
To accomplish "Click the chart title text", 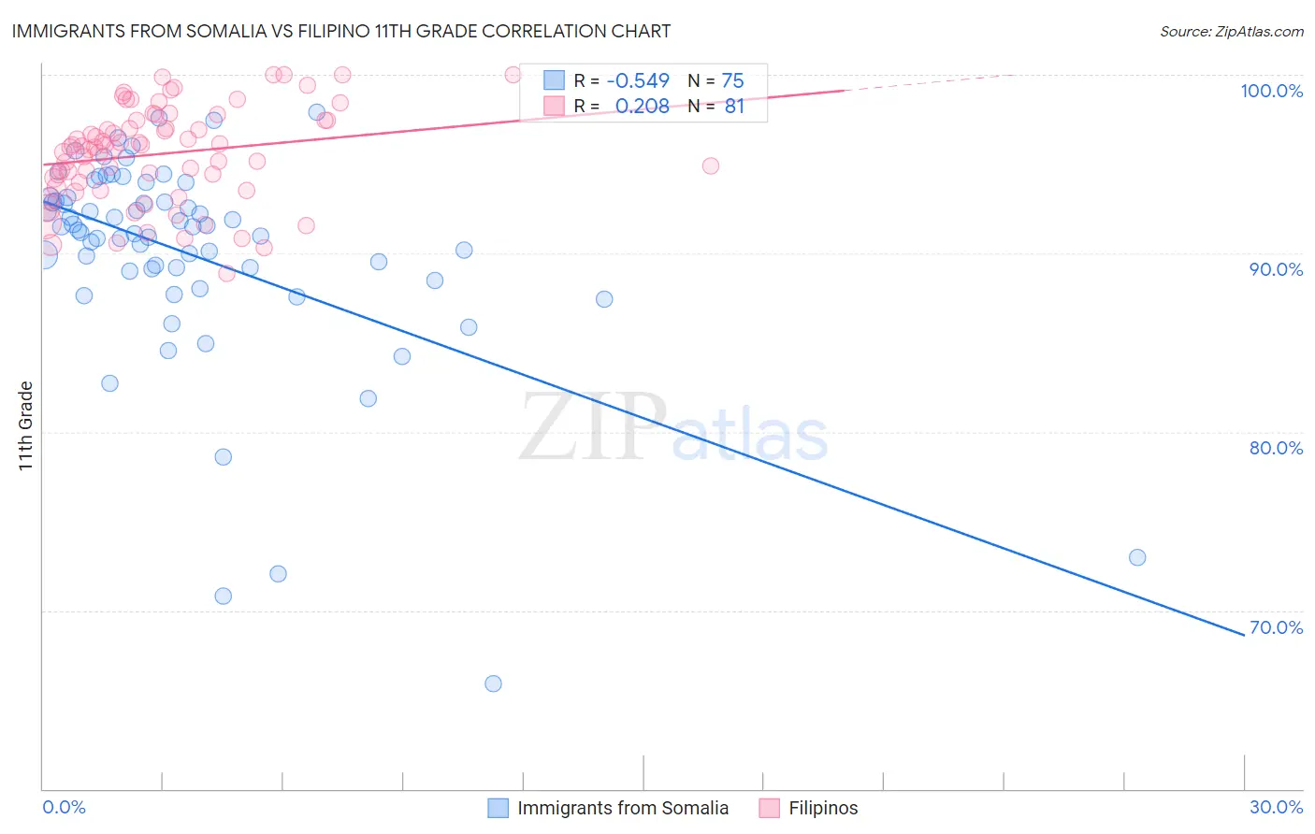I will (341, 31).
